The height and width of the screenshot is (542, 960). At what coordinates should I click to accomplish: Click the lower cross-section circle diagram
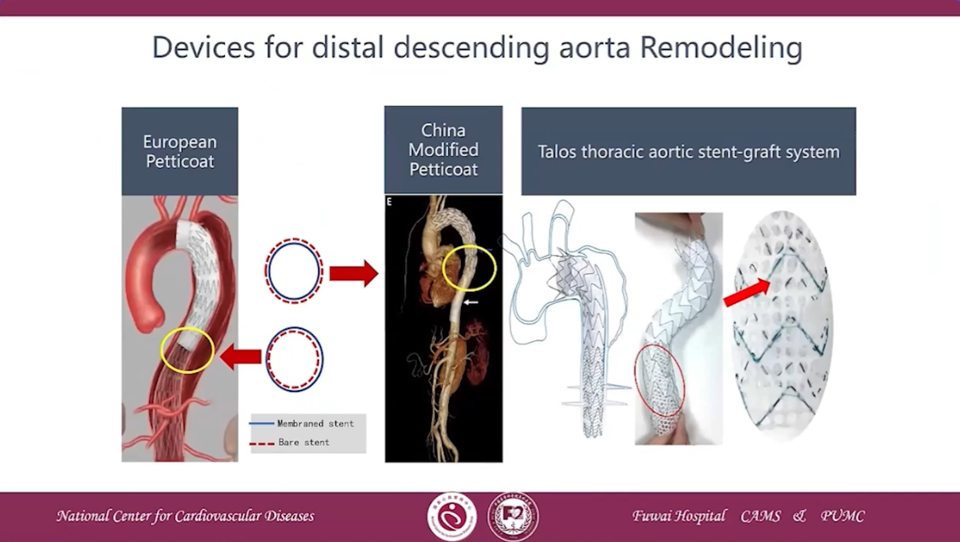tap(295, 359)
